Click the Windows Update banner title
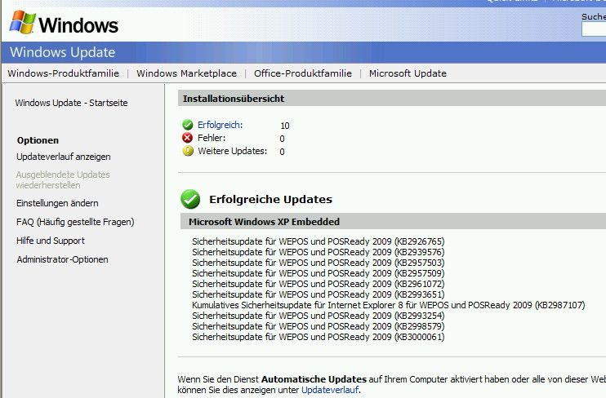606x398 pixels. pos(63,52)
